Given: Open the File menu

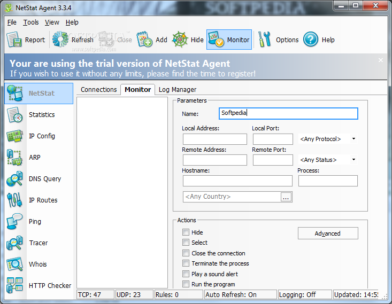Looking at the screenshot, I should tap(12, 22).
